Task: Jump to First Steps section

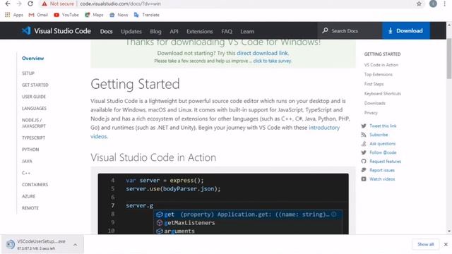Action: (374, 84)
